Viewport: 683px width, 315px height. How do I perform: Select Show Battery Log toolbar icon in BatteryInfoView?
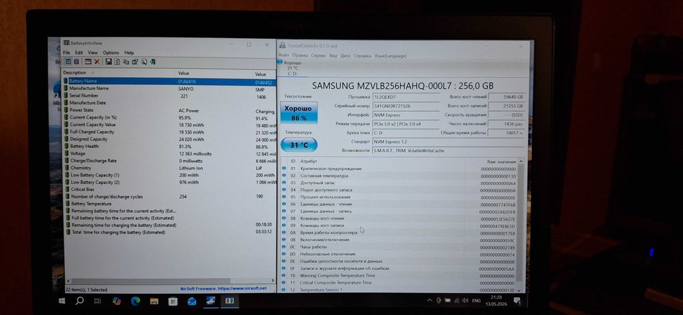[76, 62]
